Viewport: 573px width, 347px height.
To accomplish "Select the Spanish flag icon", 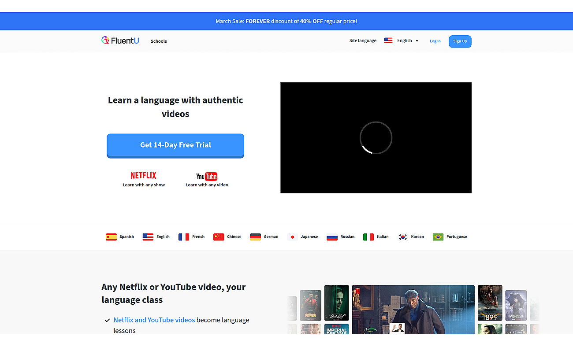I will point(111,237).
